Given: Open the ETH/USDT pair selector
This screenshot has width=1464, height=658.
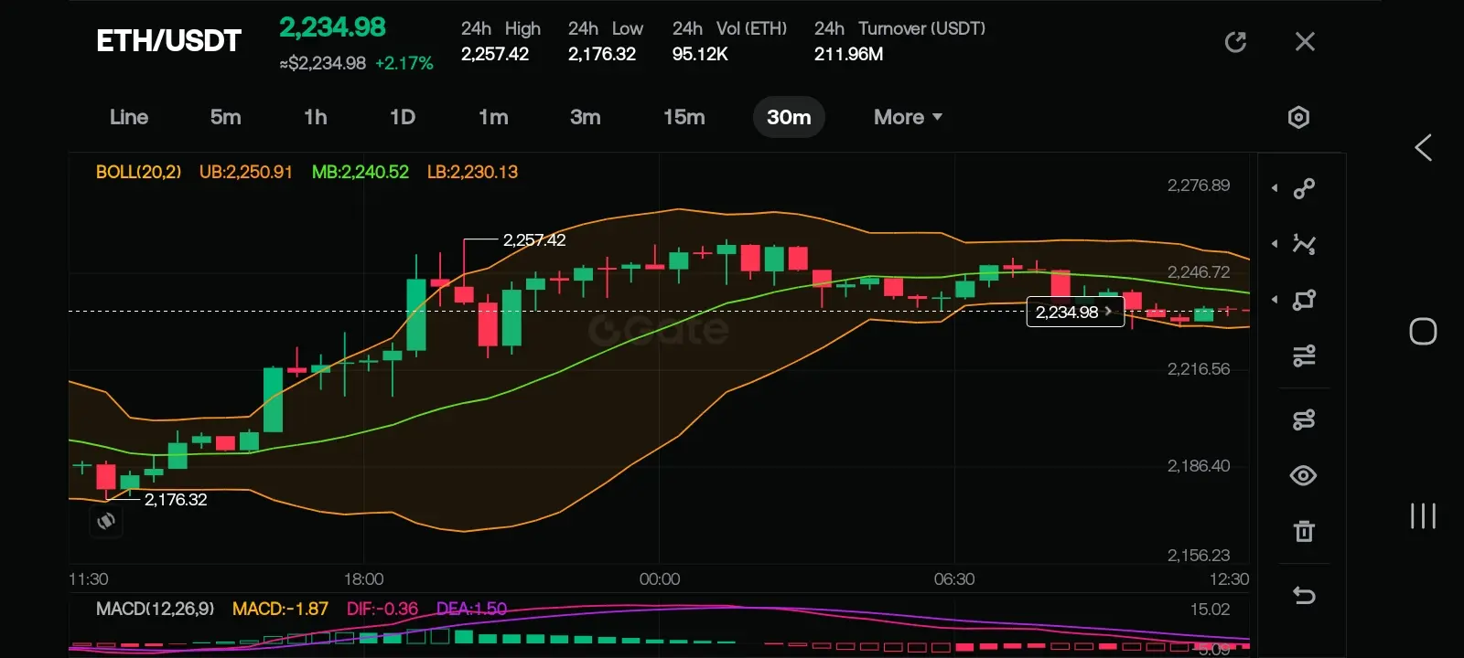Looking at the screenshot, I should click(169, 41).
